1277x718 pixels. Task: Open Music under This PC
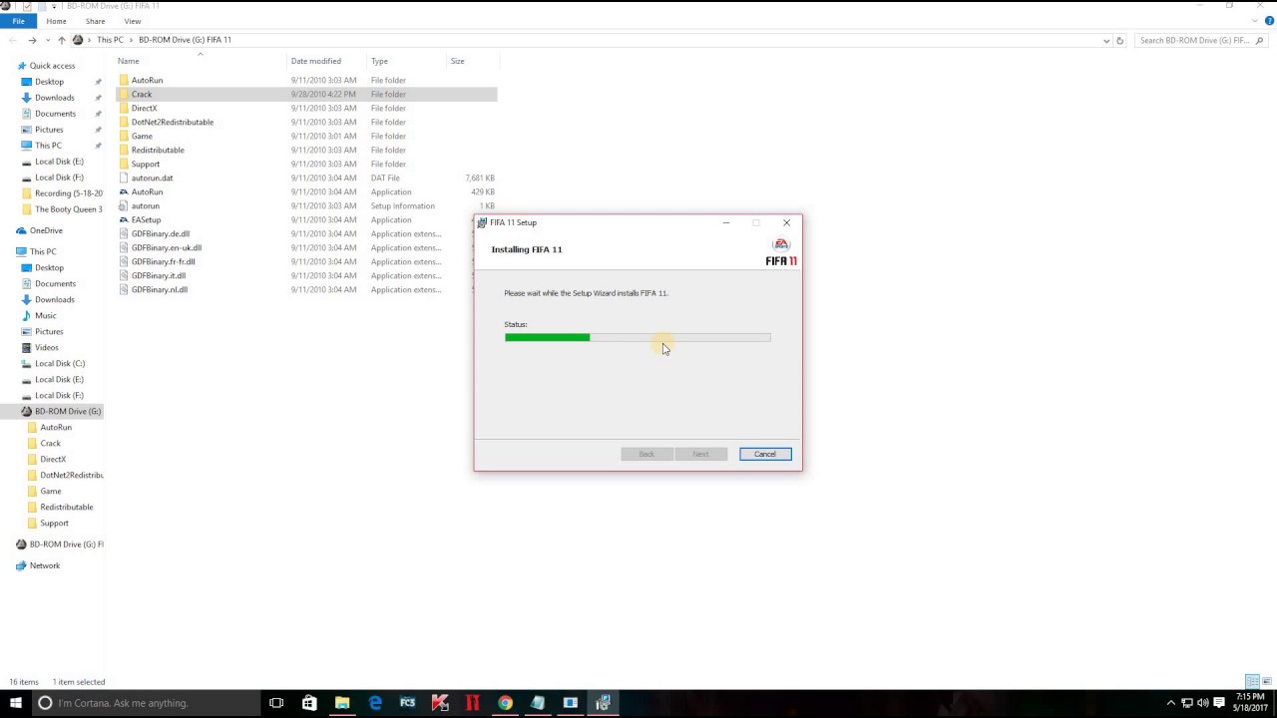click(x=46, y=315)
